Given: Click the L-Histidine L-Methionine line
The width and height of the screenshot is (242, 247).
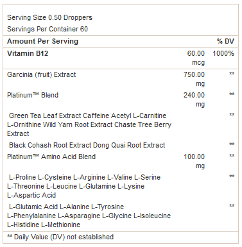Looking at the screenshot, I should [x=44, y=225].
